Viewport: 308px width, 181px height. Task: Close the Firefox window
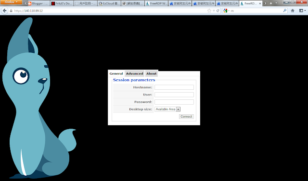[302, 2]
